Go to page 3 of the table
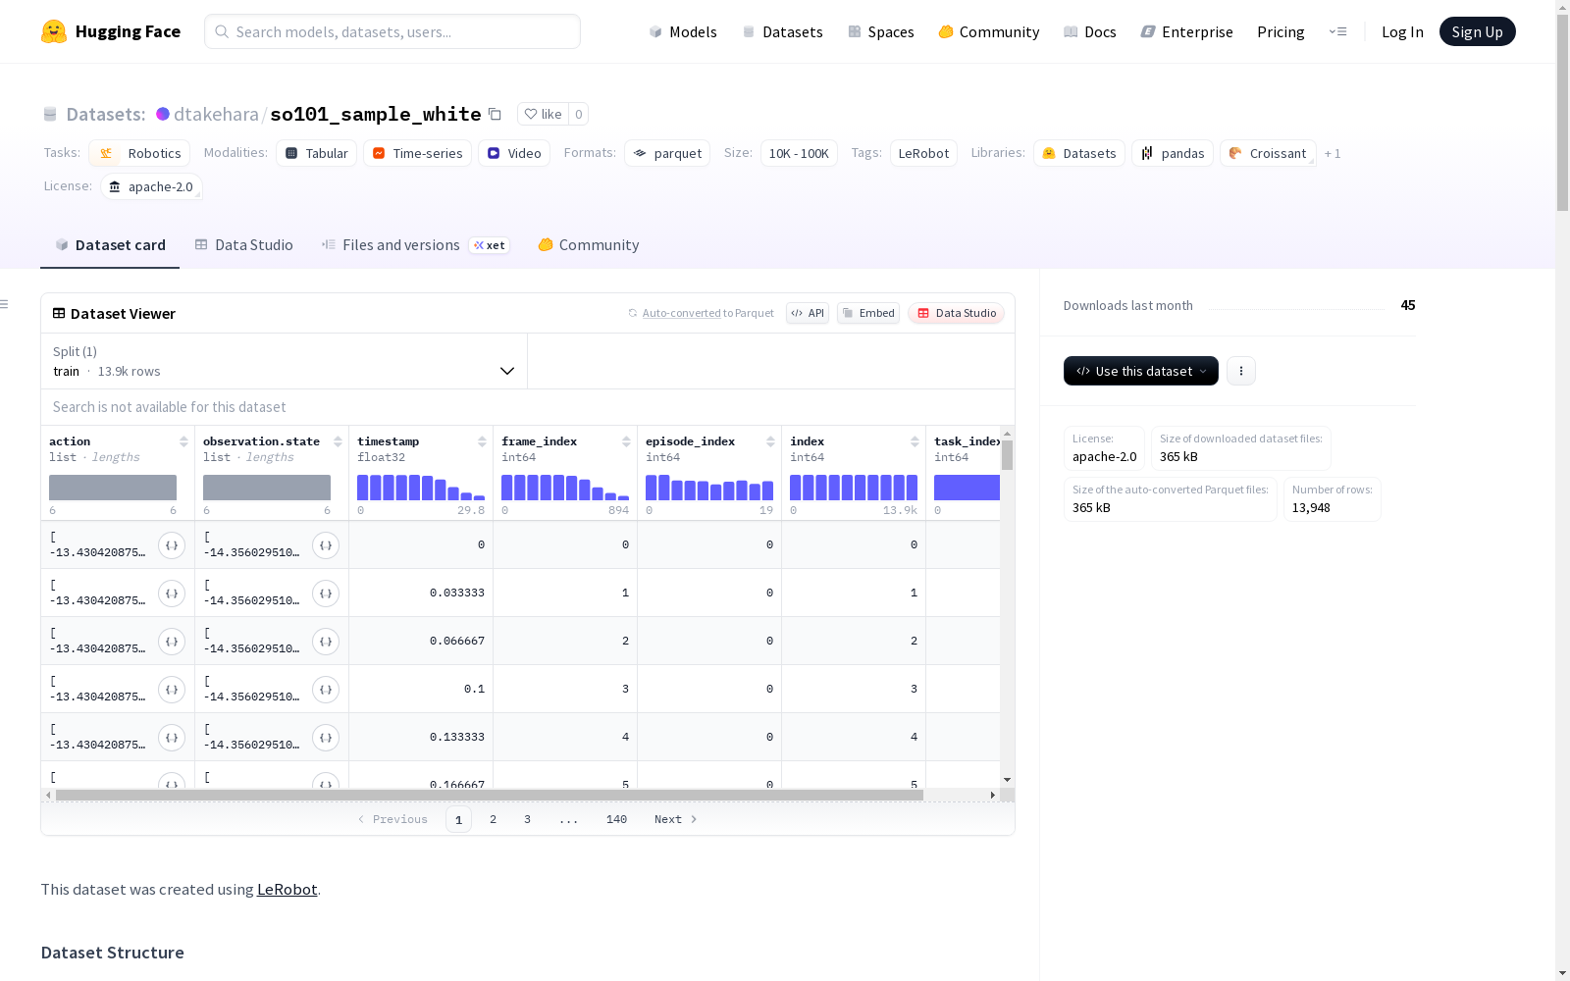This screenshot has height=981, width=1570. [527, 819]
